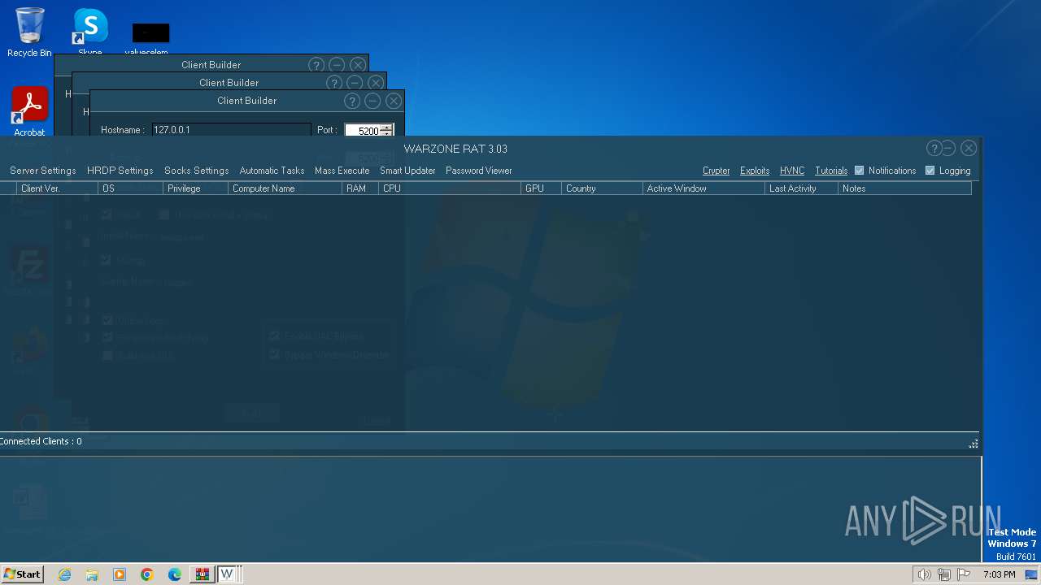The height and width of the screenshot is (585, 1041).
Task: Click the Tutorials link
Action: click(831, 171)
